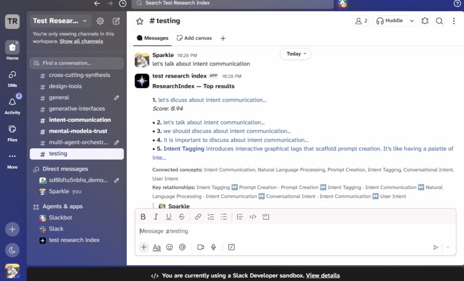Open the history clock icon
Screen dimensions: 464x281
(123, 3)
